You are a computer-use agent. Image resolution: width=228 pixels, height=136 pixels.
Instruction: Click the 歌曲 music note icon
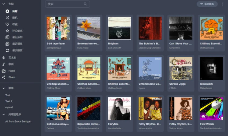4,64
